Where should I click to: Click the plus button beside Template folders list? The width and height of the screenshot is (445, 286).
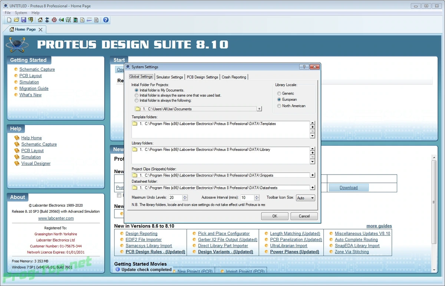tap(313, 127)
